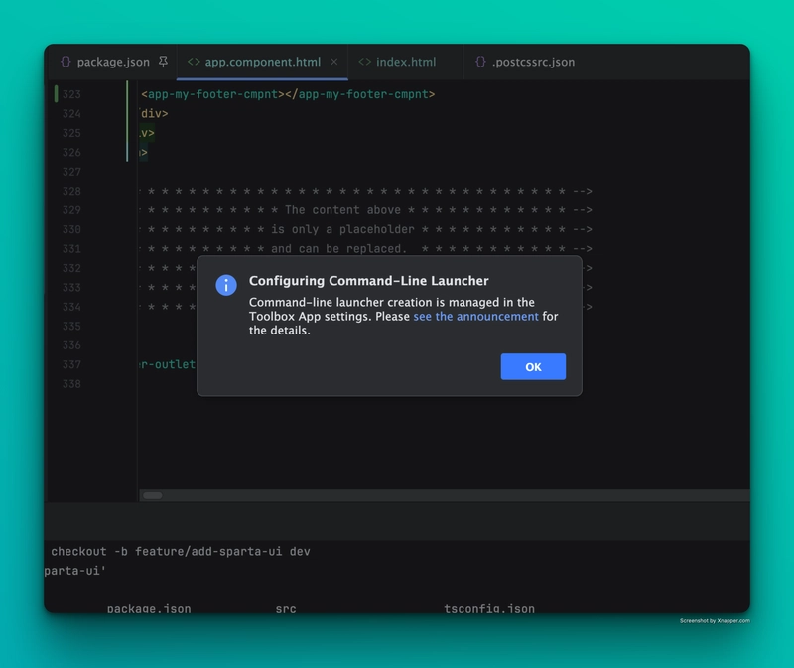Viewport: 794px width, 668px height.
Task: Click the 'div>' code on line 324
Action: coord(154,113)
